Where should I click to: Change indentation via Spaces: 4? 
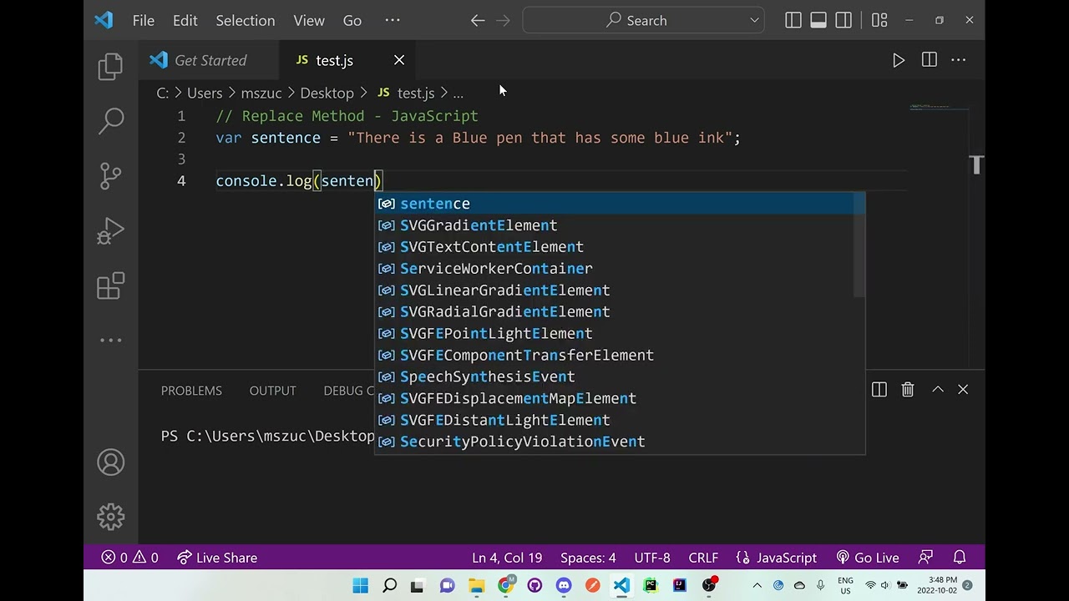[x=588, y=558]
